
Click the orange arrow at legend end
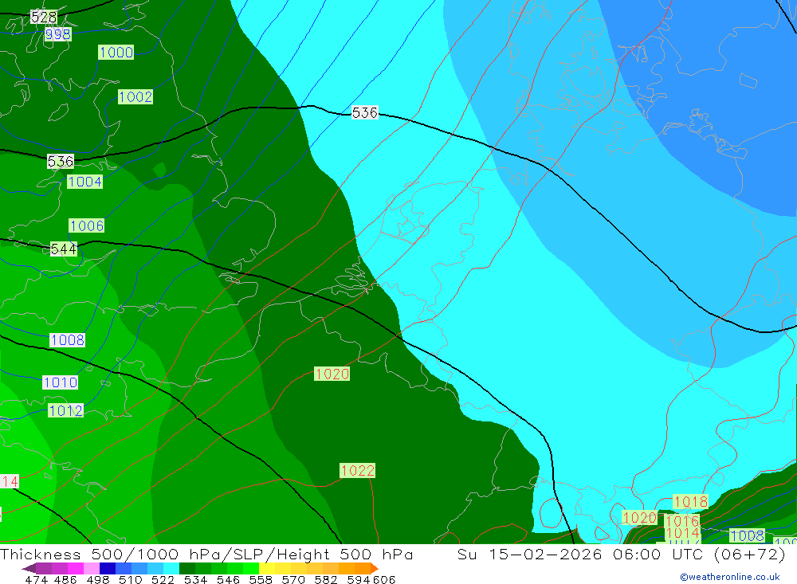click(374, 568)
